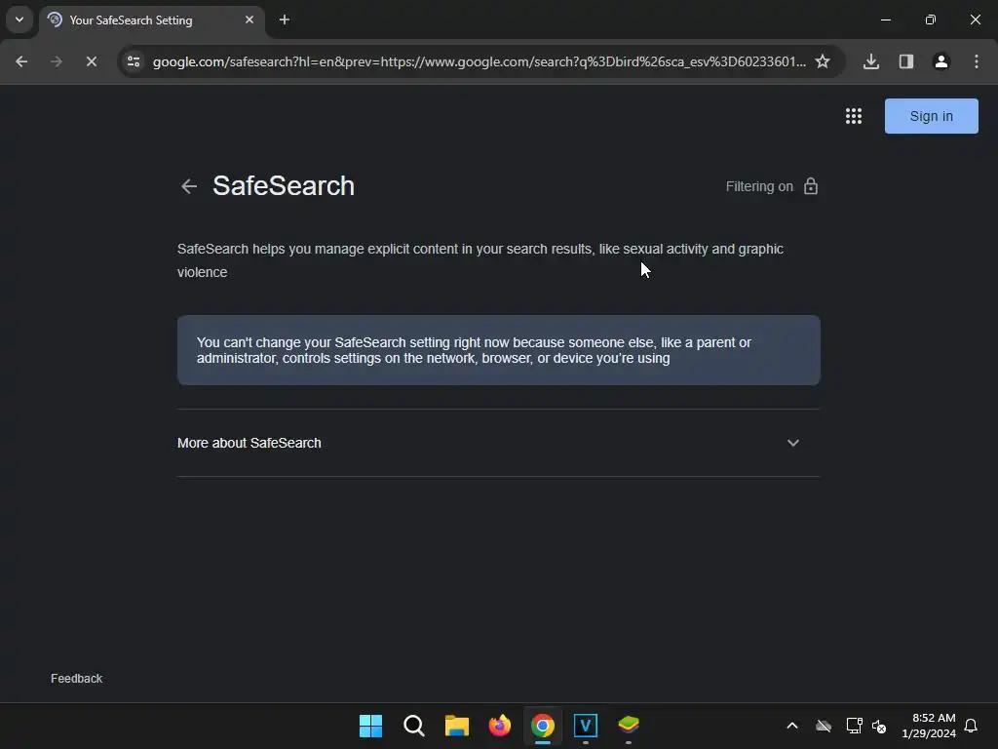Open the clock and date 8:52 AM
Viewport: 998px width, 749px height.
(x=929, y=726)
